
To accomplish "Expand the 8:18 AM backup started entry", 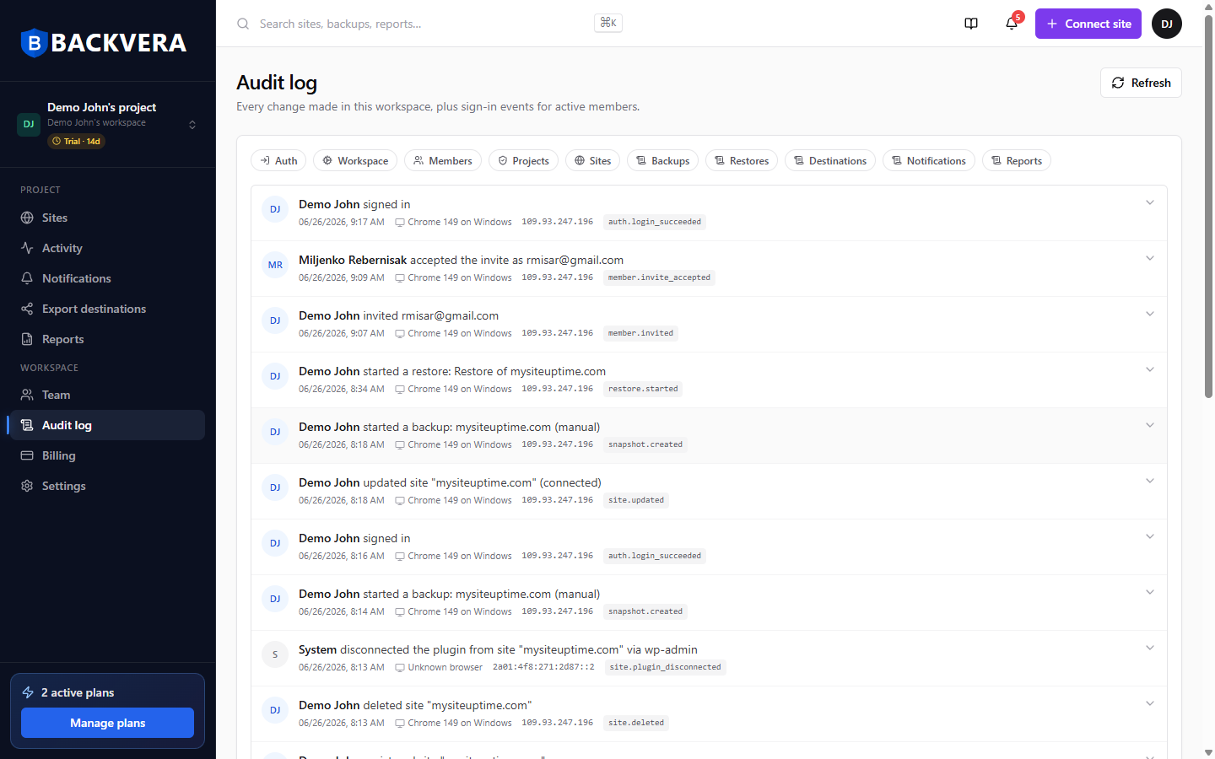I will coord(1150,425).
